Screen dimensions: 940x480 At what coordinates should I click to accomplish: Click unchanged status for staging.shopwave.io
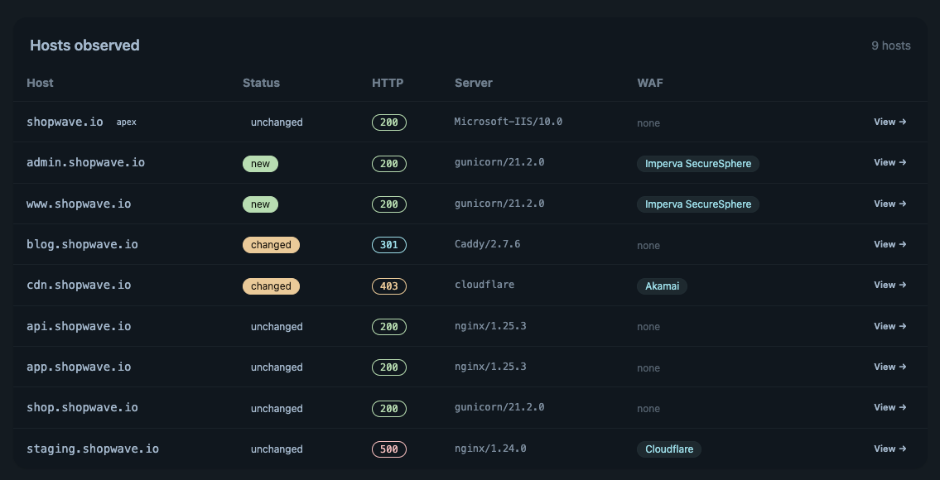pyautogui.click(x=277, y=449)
